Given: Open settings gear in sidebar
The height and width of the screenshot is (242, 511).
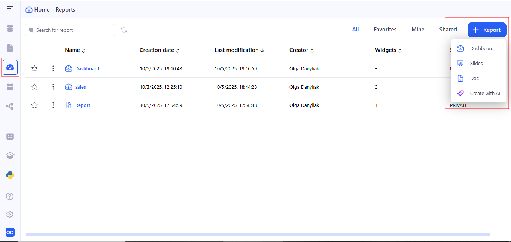Looking at the screenshot, I should [x=10, y=214].
